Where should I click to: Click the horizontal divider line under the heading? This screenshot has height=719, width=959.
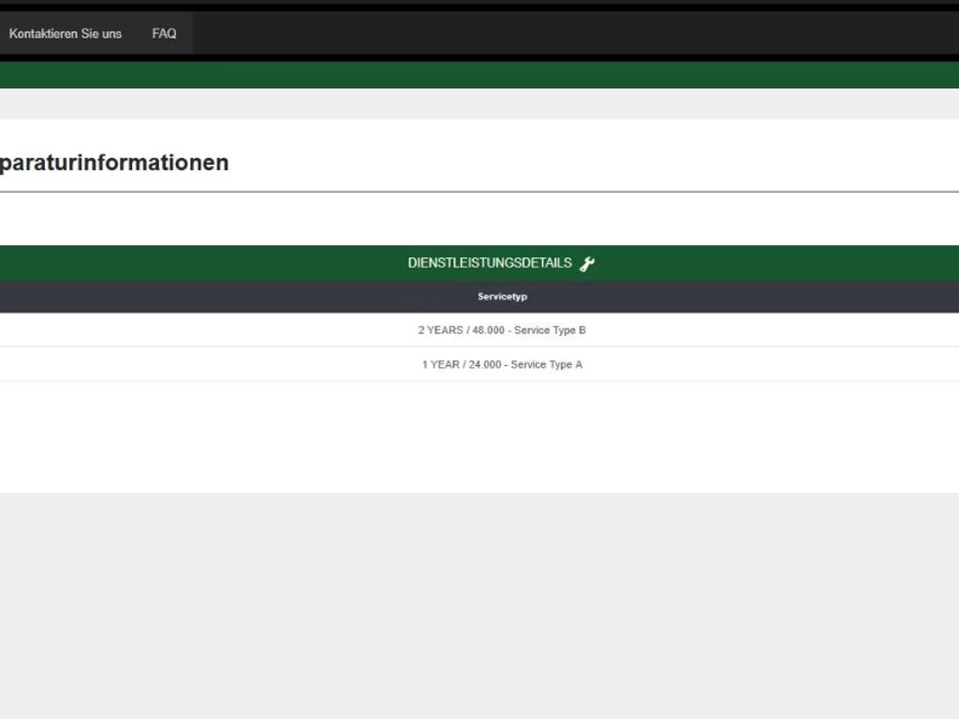479,191
